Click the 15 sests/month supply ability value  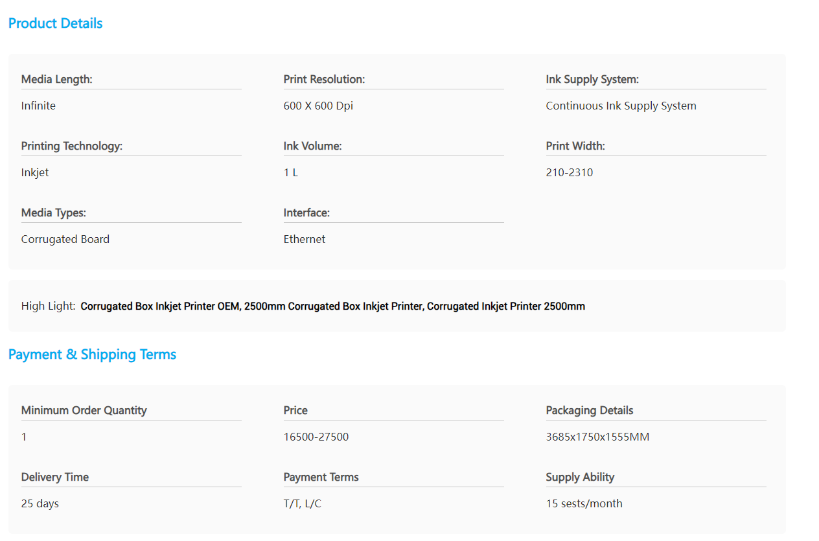click(x=584, y=503)
